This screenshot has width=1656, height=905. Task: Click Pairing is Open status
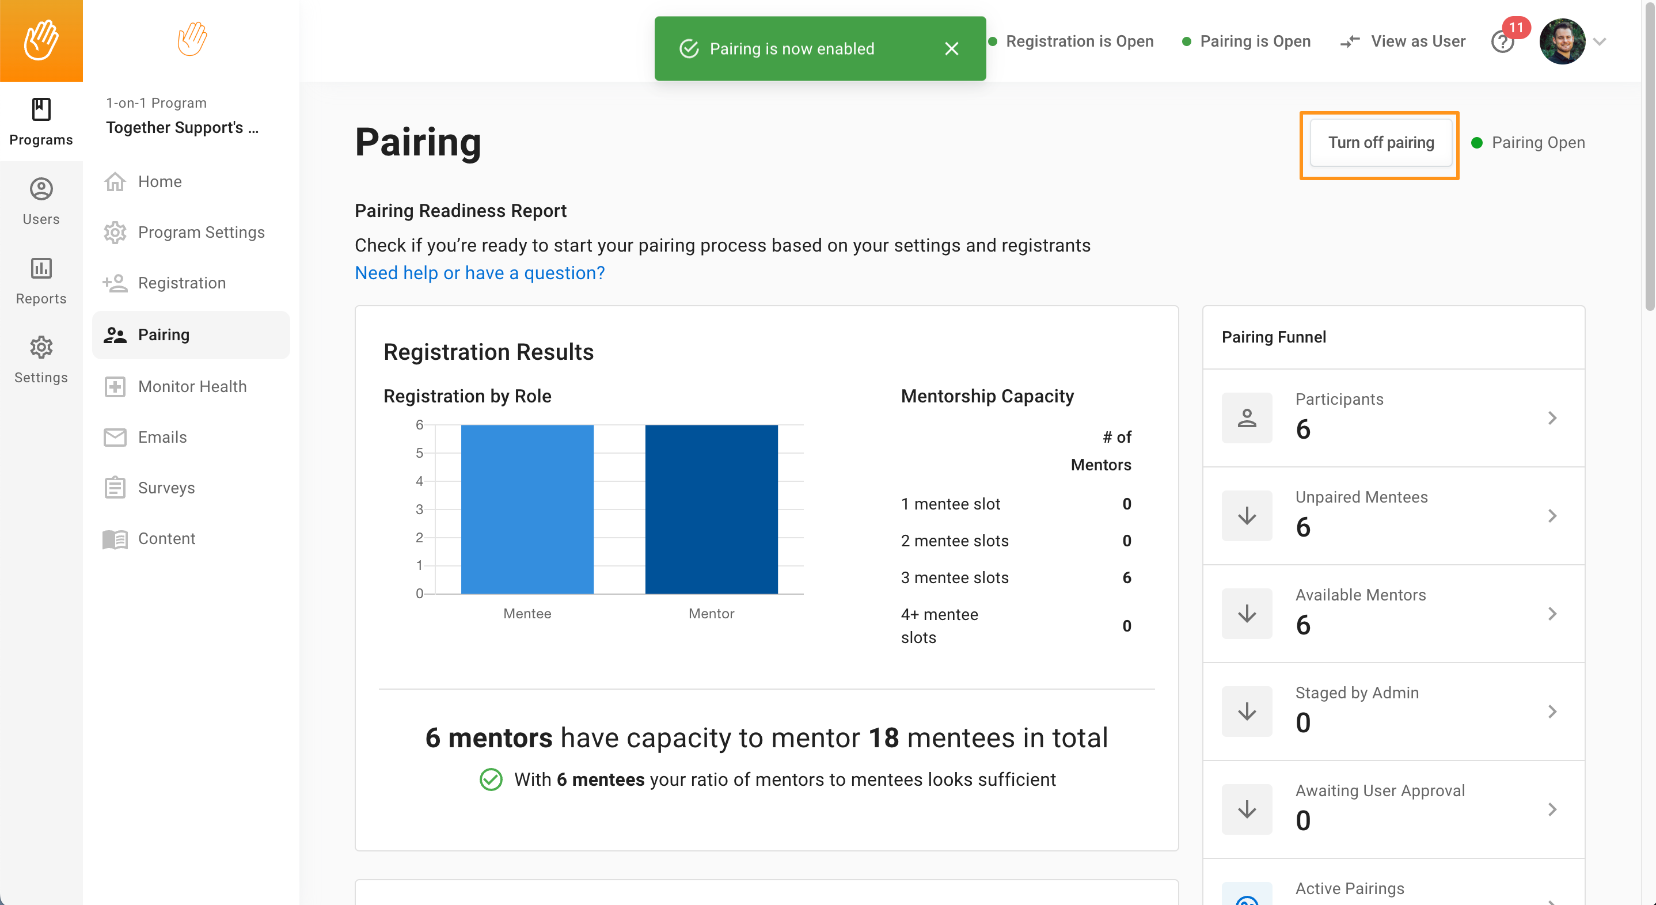tap(1246, 41)
